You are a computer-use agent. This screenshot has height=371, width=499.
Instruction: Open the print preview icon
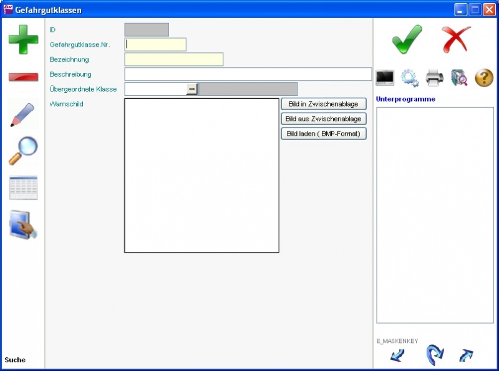[x=459, y=78]
